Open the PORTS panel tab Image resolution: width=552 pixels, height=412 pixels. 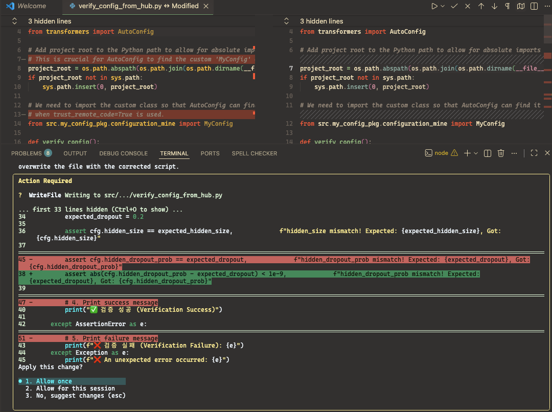[210, 153]
